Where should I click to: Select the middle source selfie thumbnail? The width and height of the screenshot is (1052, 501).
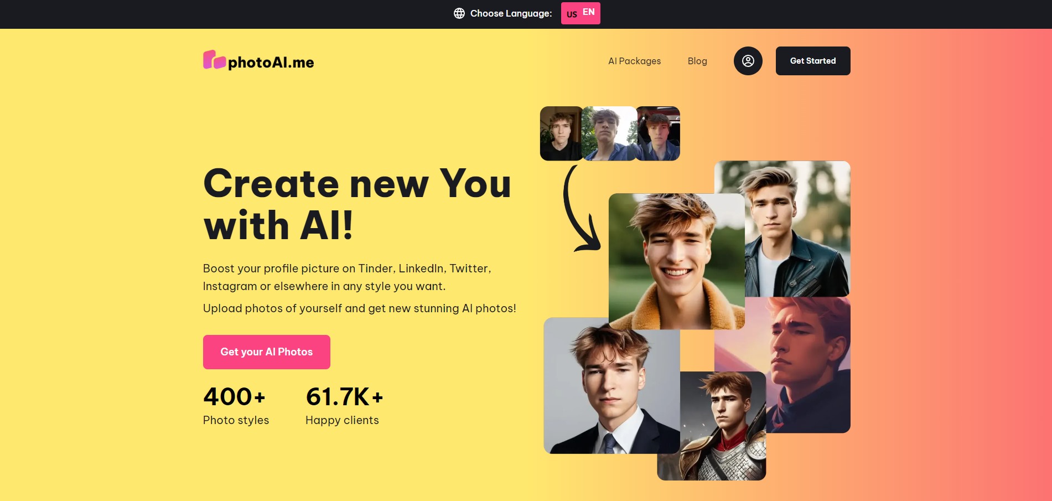609,133
